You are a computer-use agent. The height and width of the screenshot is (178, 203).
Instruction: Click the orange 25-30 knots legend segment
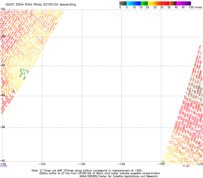tap(159, 3)
